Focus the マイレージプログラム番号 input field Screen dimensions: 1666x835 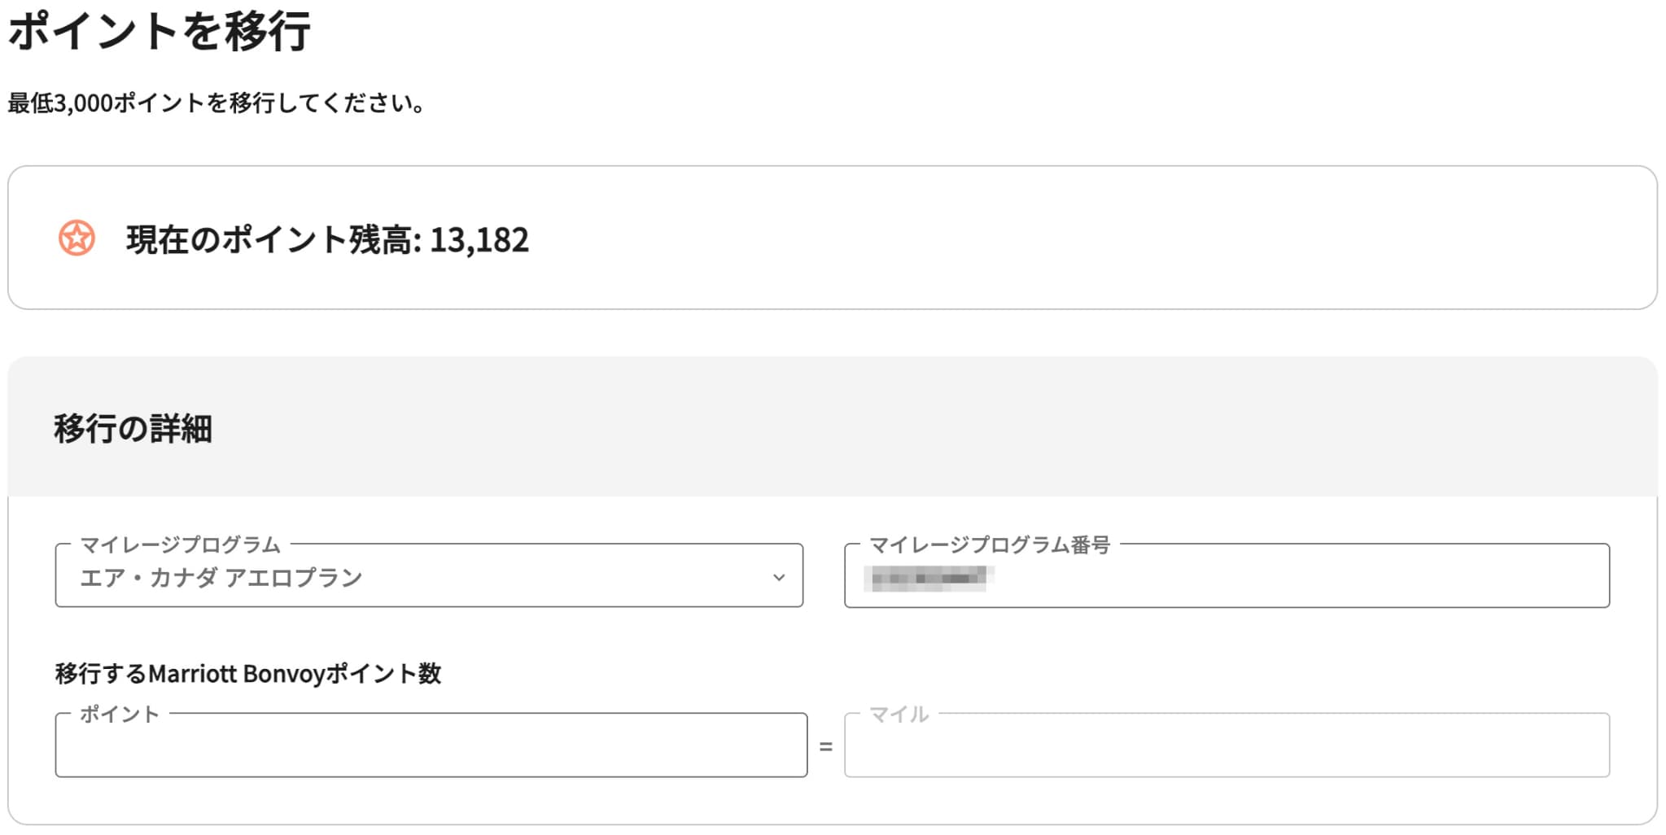point(1227,575)
